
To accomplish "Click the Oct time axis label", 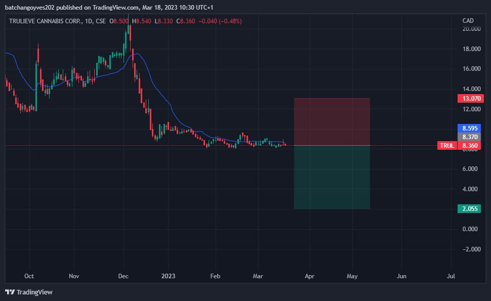I will coord(29,276).
